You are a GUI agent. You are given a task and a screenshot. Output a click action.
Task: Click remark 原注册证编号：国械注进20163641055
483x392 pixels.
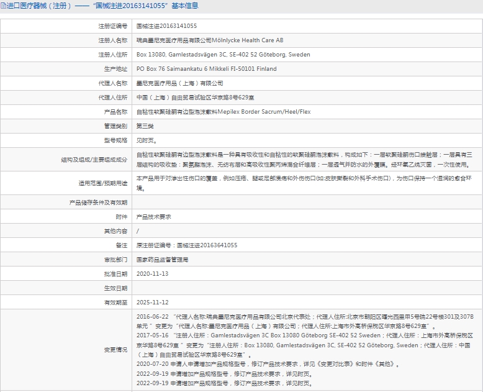pyautogui.click(x=187, y=245)
